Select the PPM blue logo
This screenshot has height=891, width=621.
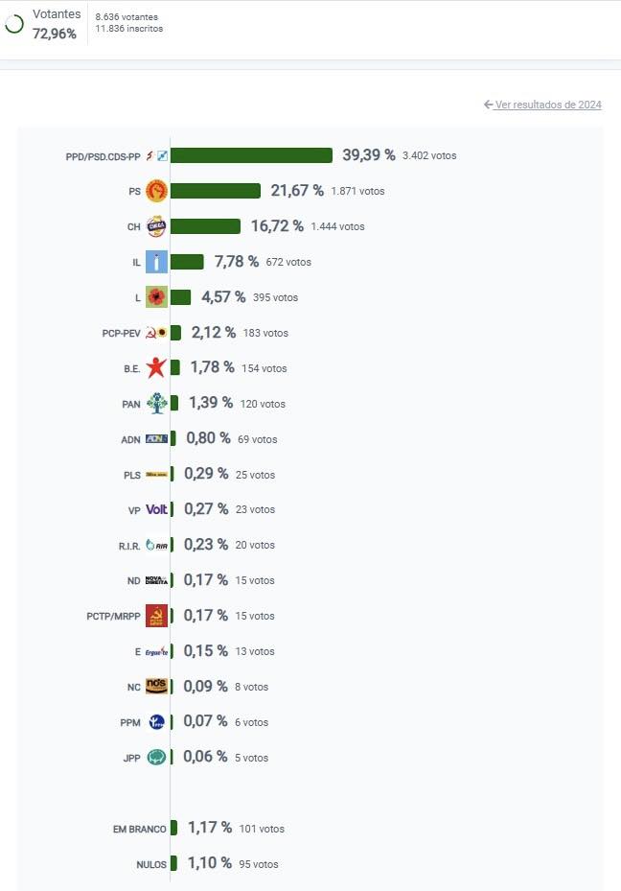click(156, 722)
